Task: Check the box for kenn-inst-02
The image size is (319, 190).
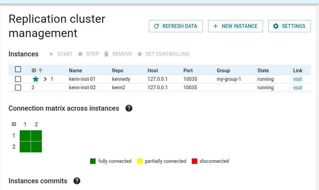Action: [x=18, y=88]
